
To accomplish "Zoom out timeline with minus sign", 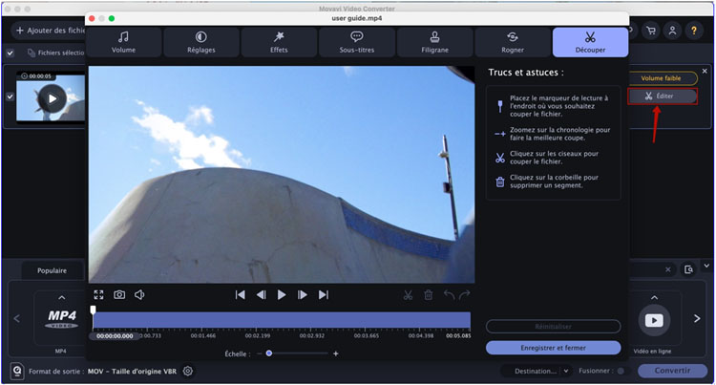I will 259,353.
